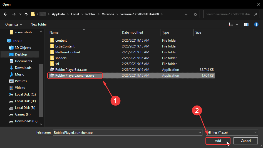Select AppData in the address path

[x=58, y=14]
